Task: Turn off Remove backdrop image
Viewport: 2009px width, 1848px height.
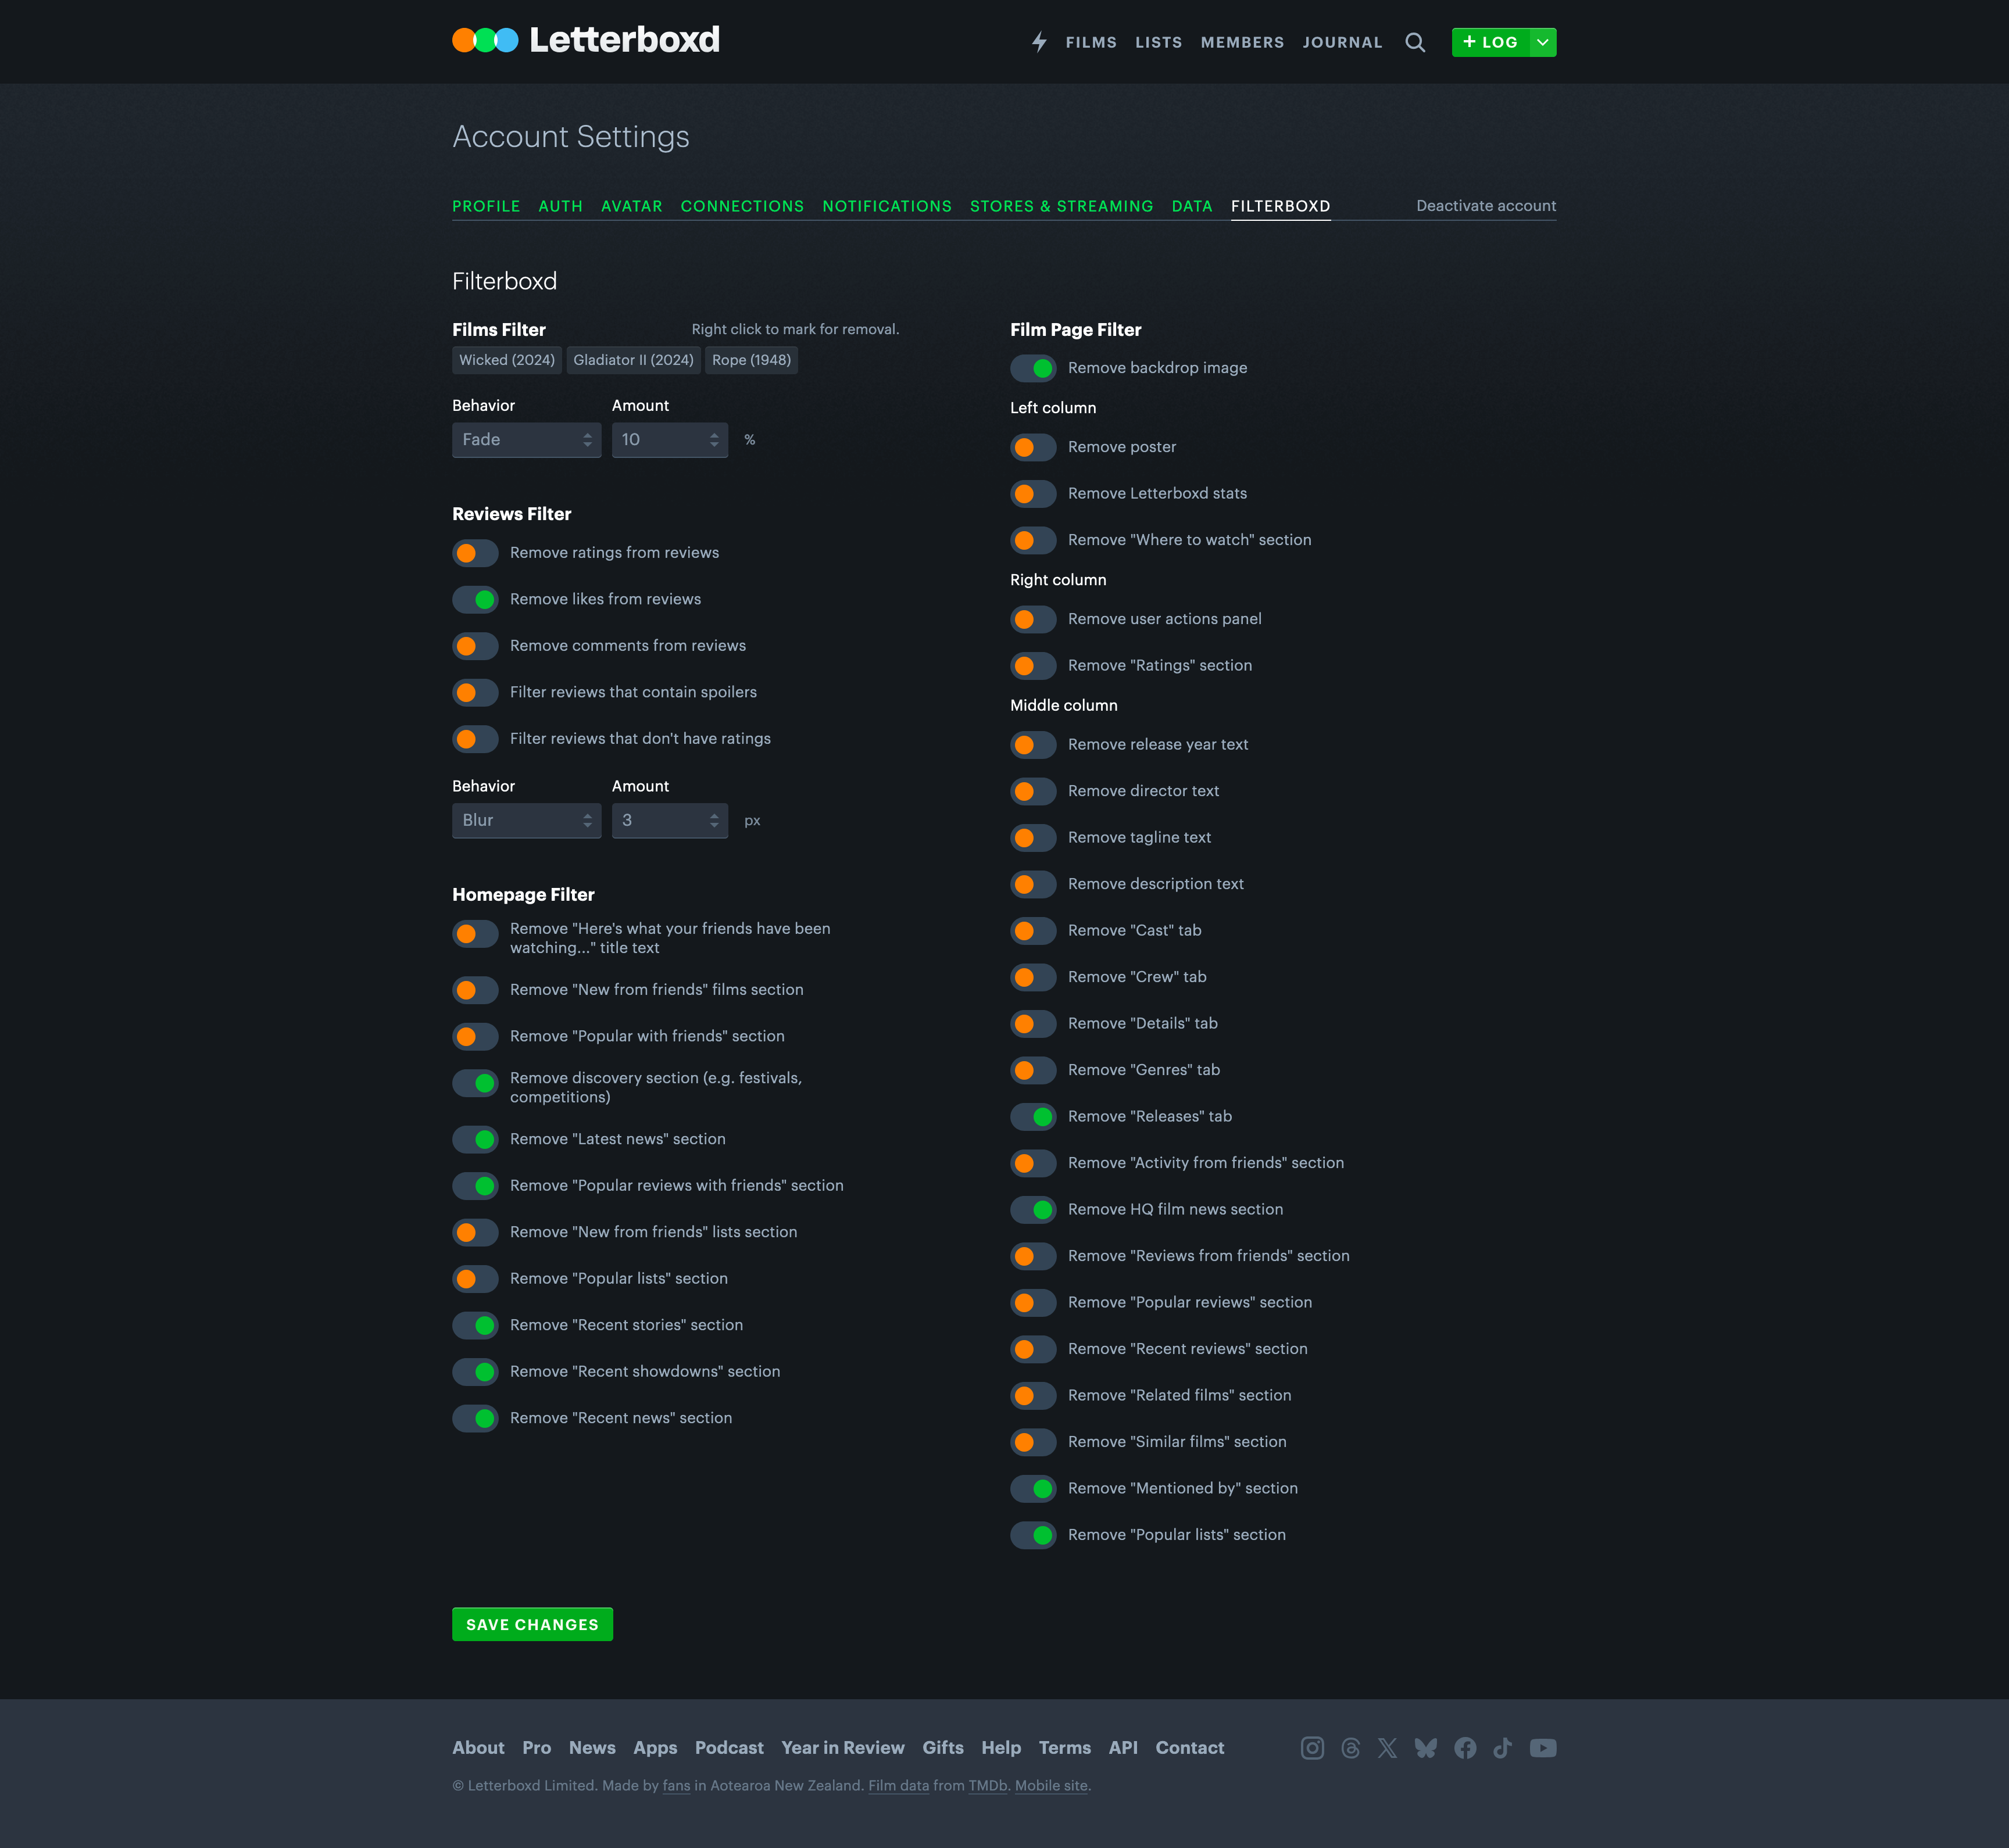Action: (x=1032, y=368)
